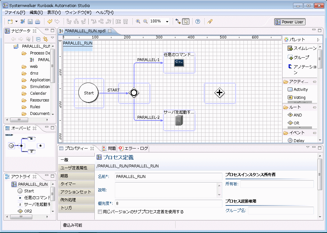The width and height of the screenshot is (327, 233).
Task: Undo the last edit
Action: pyautogui.click(x=50, y=21)
